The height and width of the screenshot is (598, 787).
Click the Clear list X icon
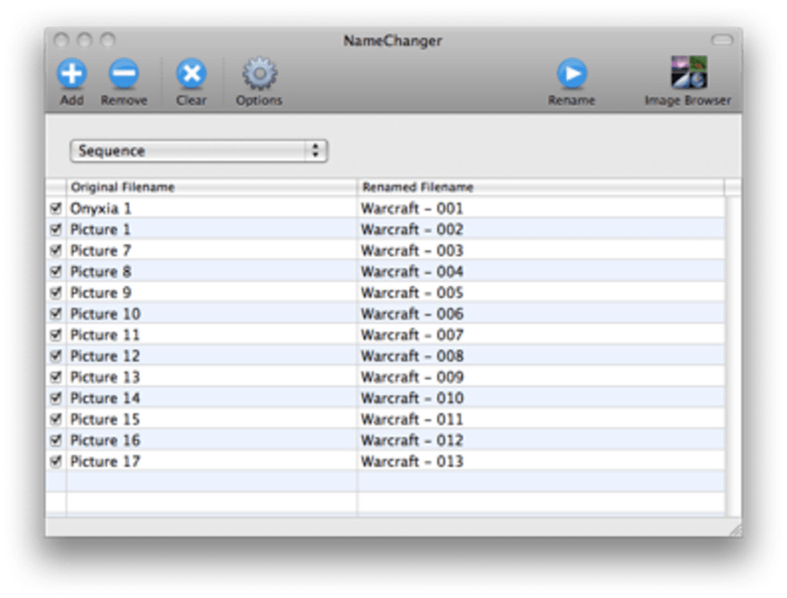tap(191, 73)
